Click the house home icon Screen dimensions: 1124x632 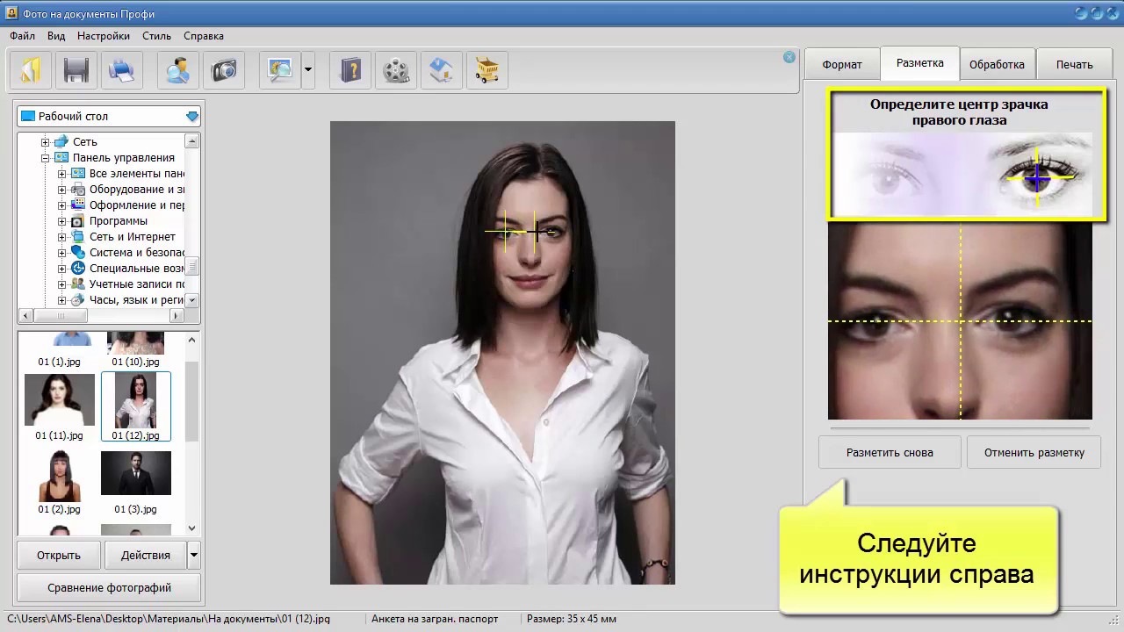[x=441, y=69]
